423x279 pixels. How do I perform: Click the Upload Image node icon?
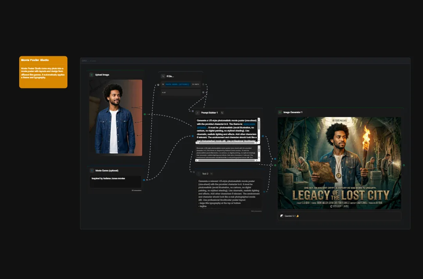click(x=91, y=74)
